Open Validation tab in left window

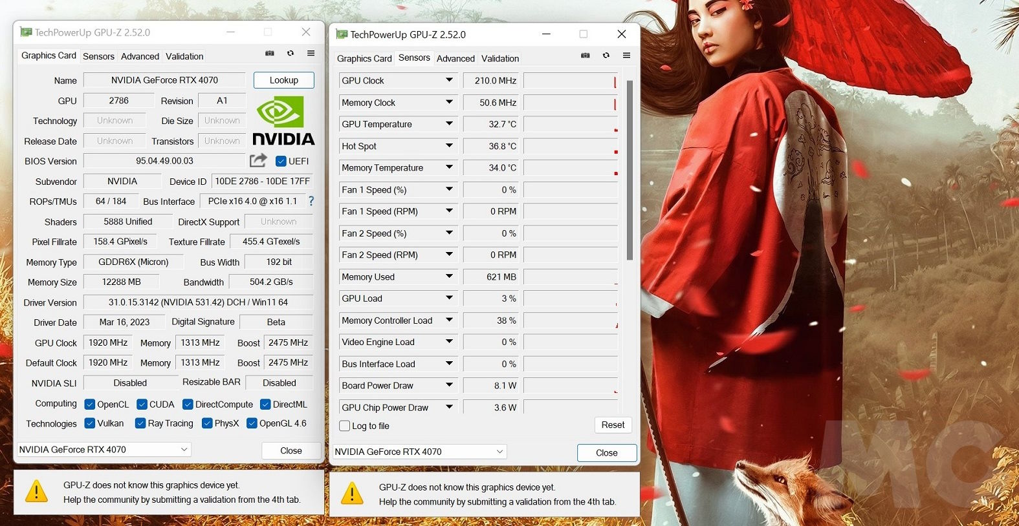(184, 56)
